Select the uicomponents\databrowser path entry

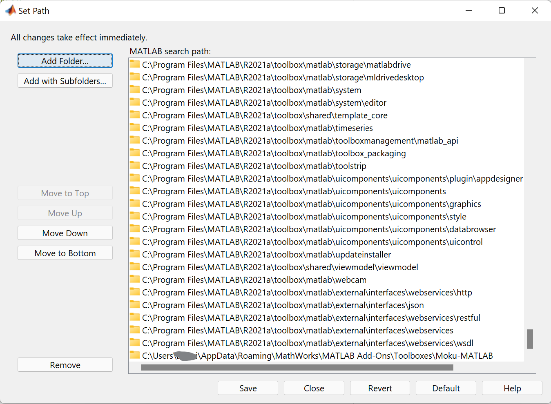click(x=319, y=229)
